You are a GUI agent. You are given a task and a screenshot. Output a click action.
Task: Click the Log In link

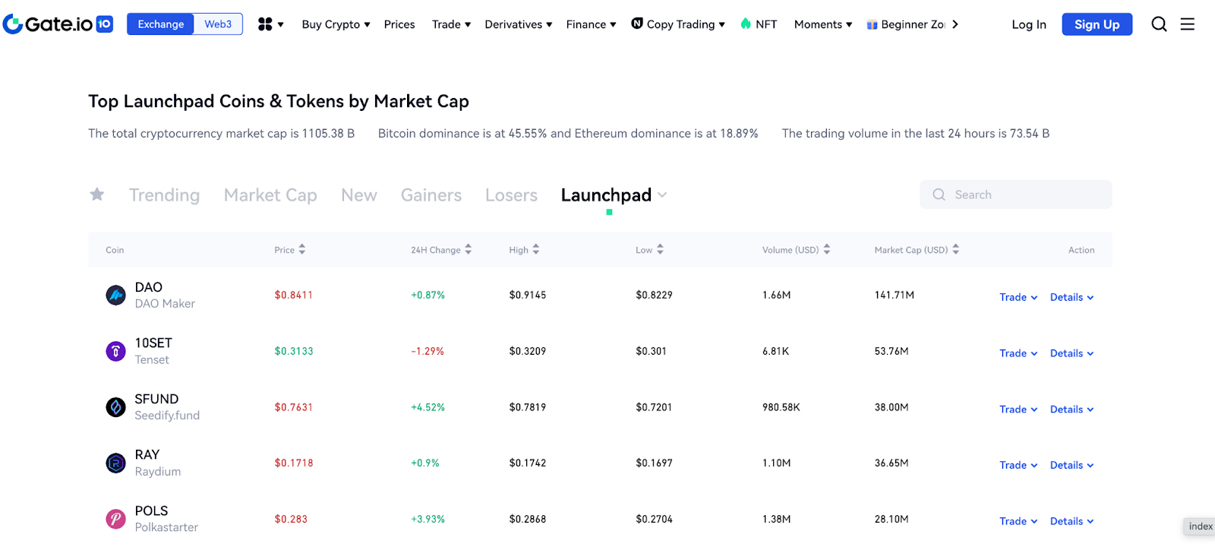(x=1029, y=24)
